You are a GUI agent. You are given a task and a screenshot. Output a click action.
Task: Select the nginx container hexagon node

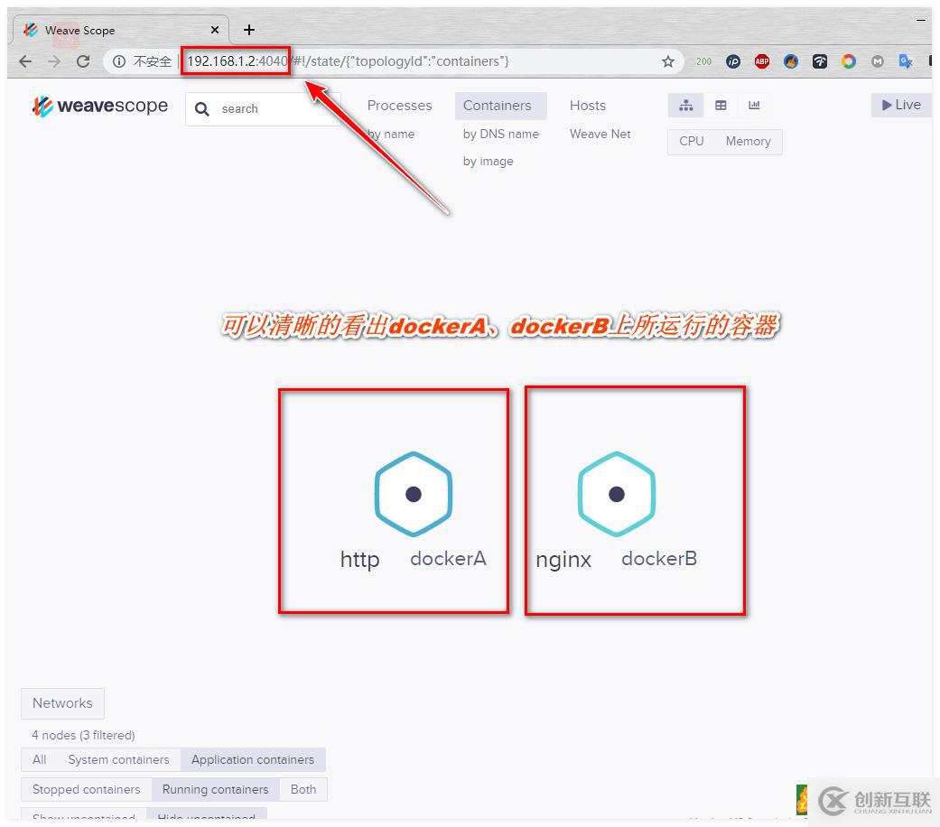(616, 494)
